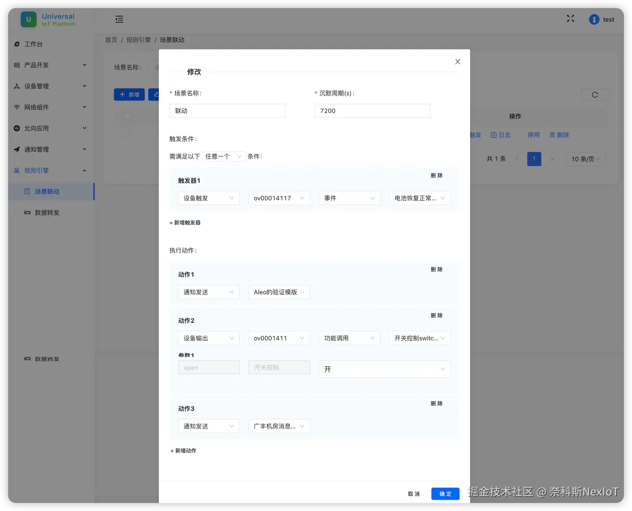The height and width of the screenshot is (511, 632).
Task: Click the test user avatar
Action: click(x=594, y=19)
